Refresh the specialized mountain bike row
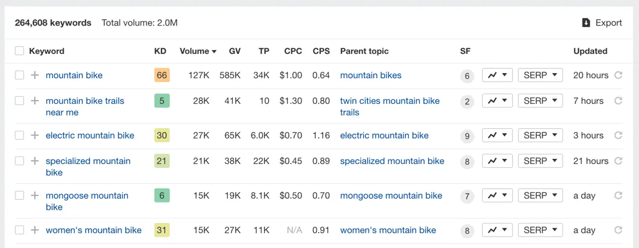The height and width of the screenshot is (248, 639). tap(618, 161)
